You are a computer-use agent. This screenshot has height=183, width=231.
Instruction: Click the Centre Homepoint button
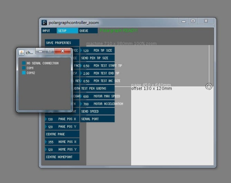pos(62,157)
